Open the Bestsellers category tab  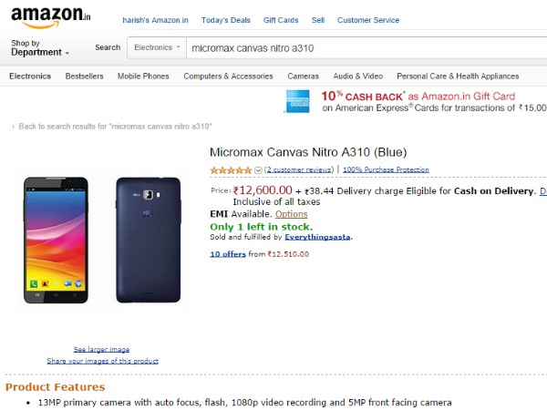[84, 77]
